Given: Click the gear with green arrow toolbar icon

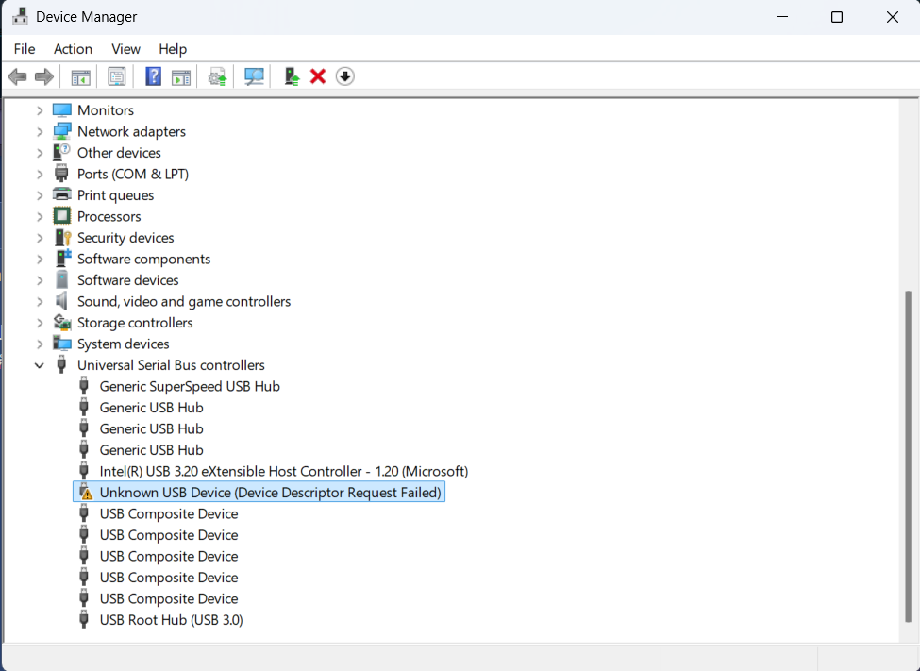Looking at the screenshot, I should (217, 76).
